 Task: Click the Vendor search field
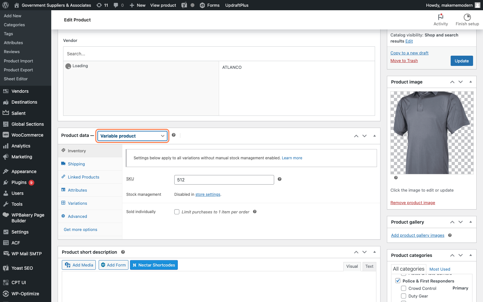(x=219, y=54)
